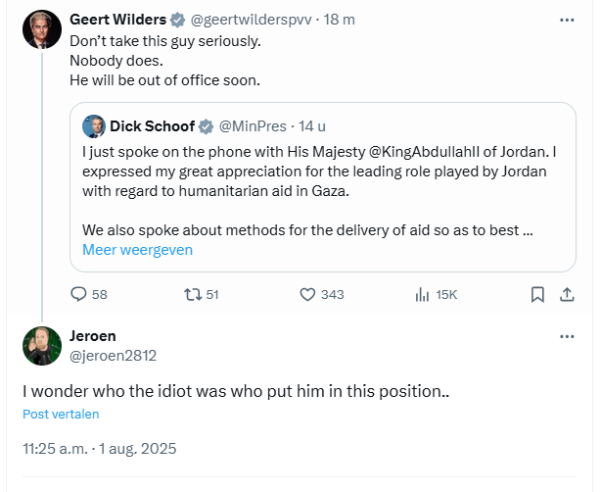This screenshot has height=492, width=601.
Task: Click Dick Schoof's verified badge
Action: [207, 126]
